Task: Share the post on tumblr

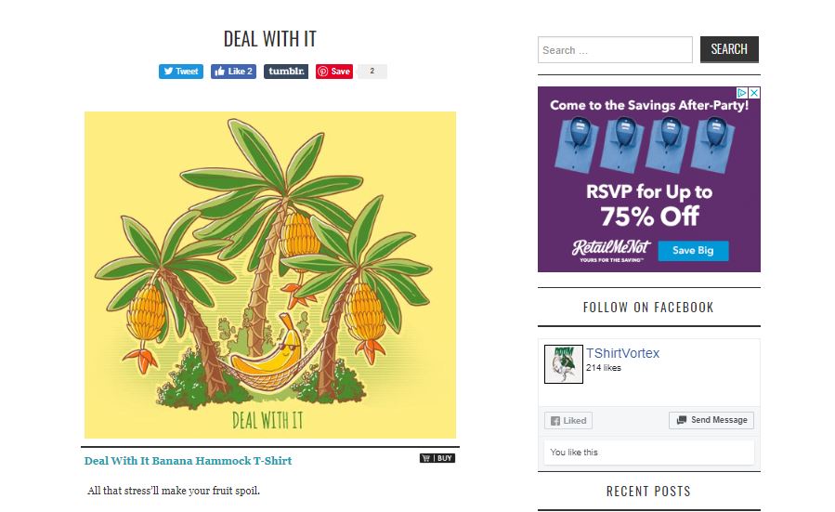Action: pos(286,72)
